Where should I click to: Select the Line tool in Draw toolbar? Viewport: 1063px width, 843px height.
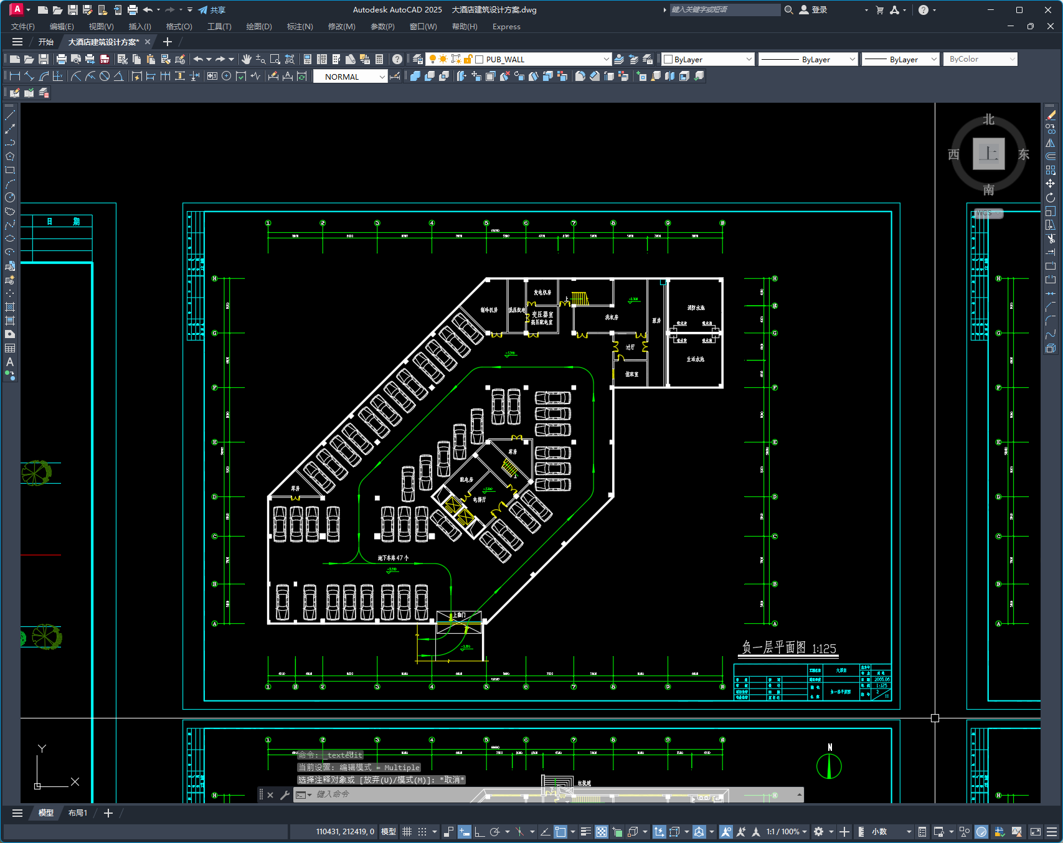pyautogui.click(x=10, y=115)
